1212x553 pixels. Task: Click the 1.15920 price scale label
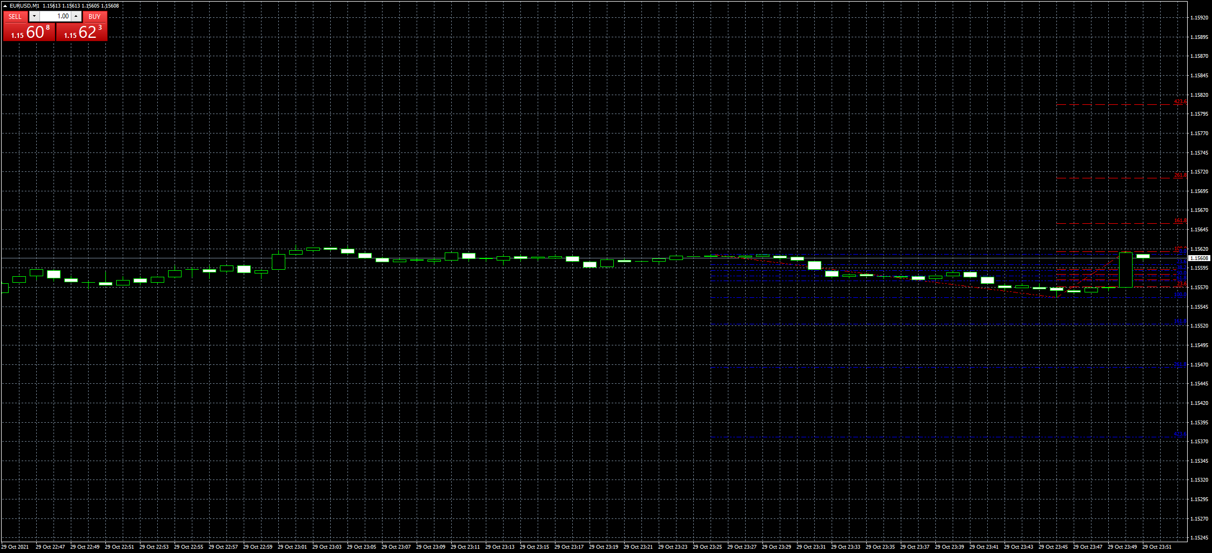tap(1199, 18)
